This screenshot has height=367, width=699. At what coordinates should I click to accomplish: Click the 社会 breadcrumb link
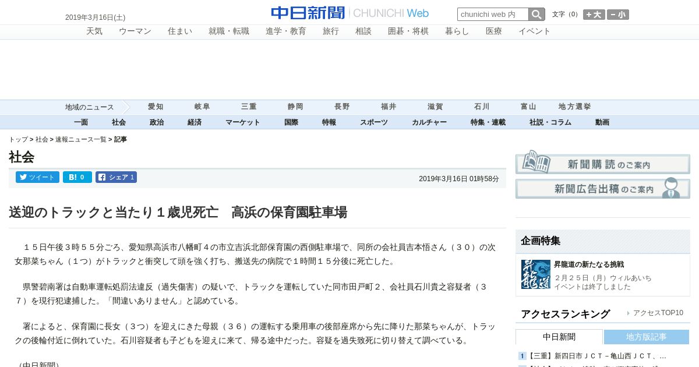[42, 140]
